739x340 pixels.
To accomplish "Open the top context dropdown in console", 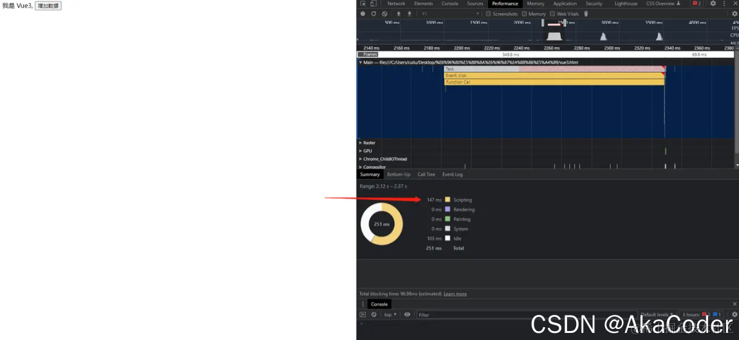I will click(390, 314).
